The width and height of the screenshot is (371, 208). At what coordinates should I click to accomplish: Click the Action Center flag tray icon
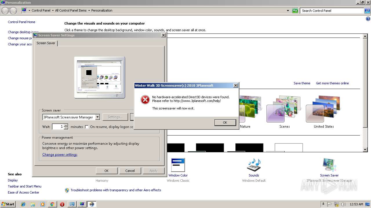point(330,204)
